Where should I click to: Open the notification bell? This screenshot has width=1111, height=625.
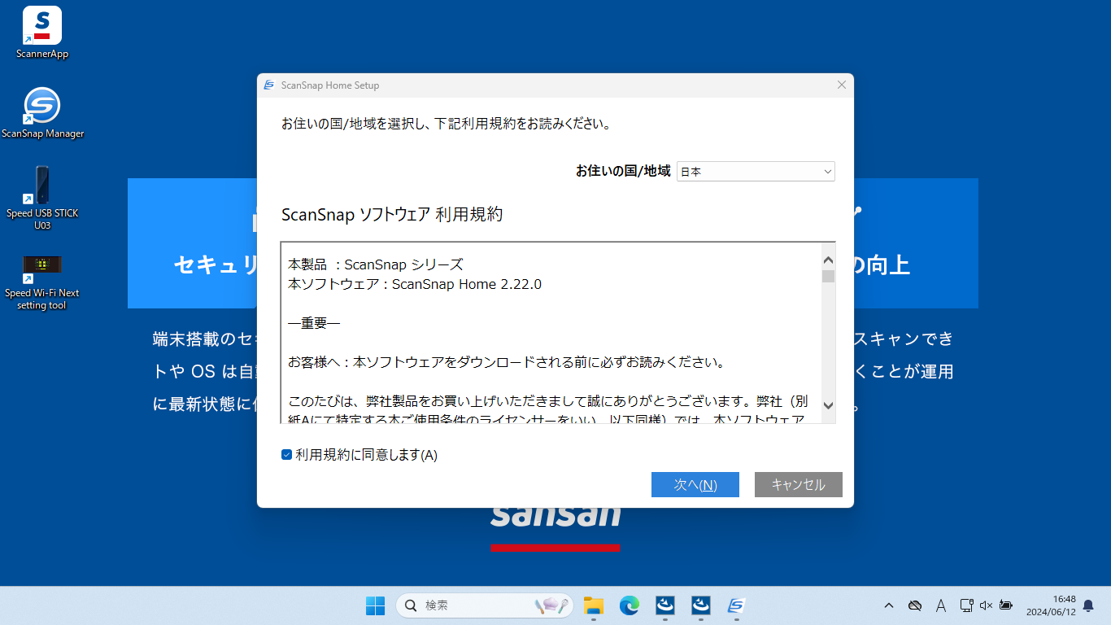pos(1088,605)
